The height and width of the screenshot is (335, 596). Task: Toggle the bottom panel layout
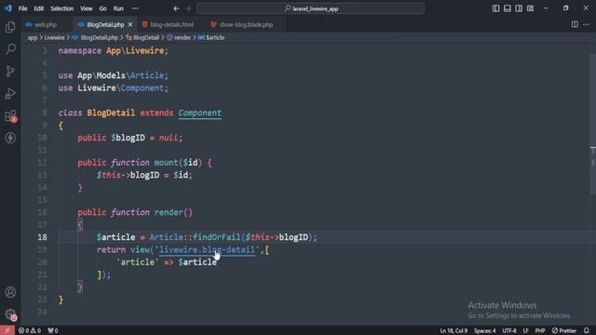[x=507, y=8]
